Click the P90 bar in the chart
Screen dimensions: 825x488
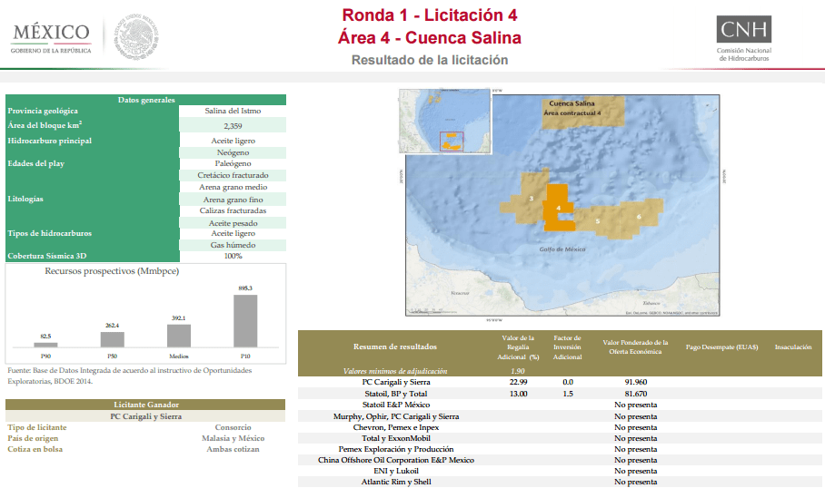point(45,345)
